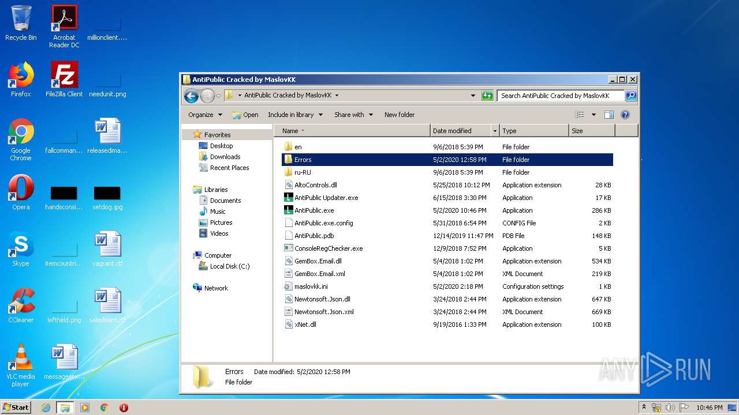Select the AntiPublic.exe application file
This screenshot has height=415, width=739.
click(x=315, y=210)
